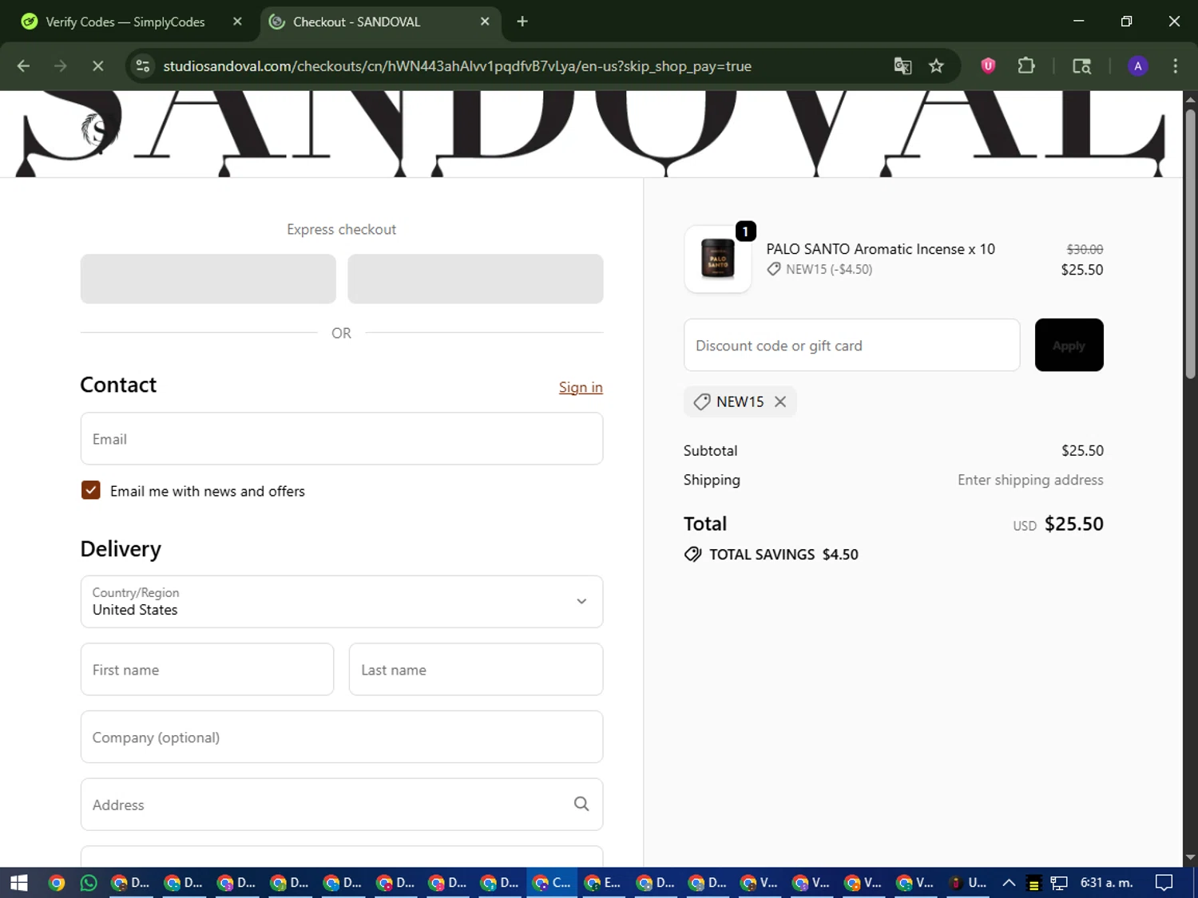Screen dimensions: 1198x898
Task: Uncheck Email me with news and offers
Action: coord(91,490)
